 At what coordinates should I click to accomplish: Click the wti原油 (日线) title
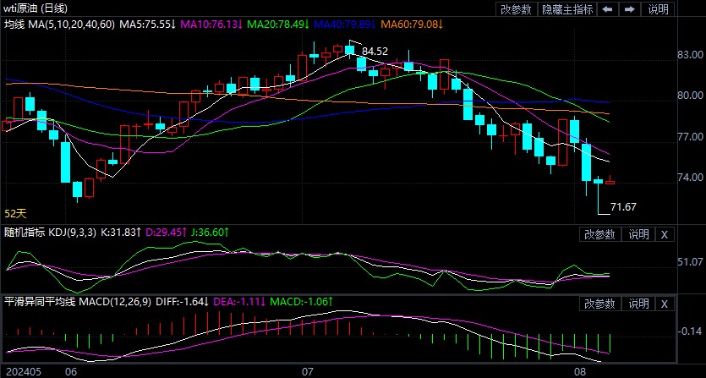(37, 8)
